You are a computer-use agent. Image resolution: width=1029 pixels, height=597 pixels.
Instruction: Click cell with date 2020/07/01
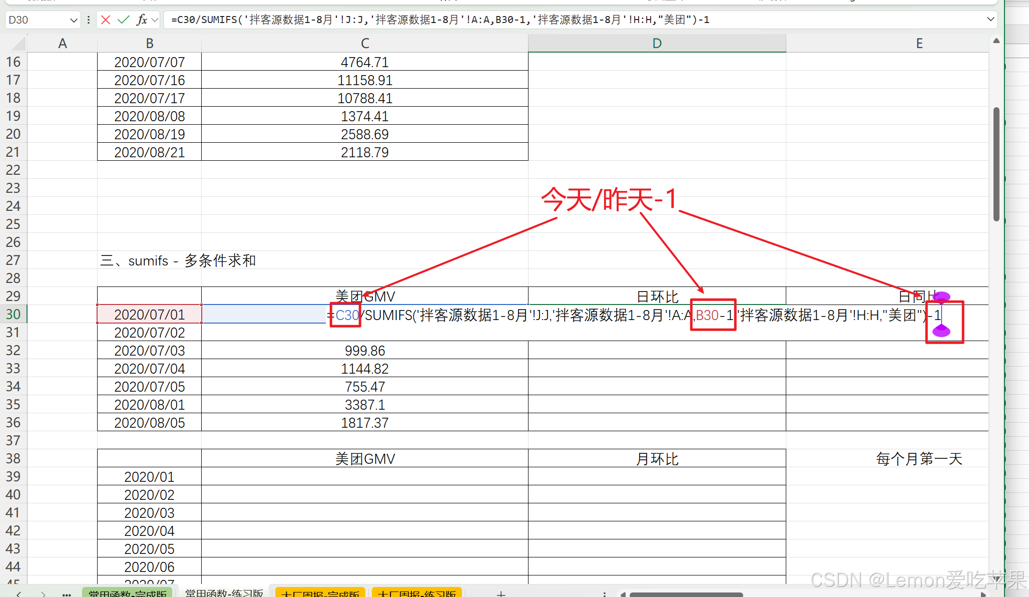point(150,315)
